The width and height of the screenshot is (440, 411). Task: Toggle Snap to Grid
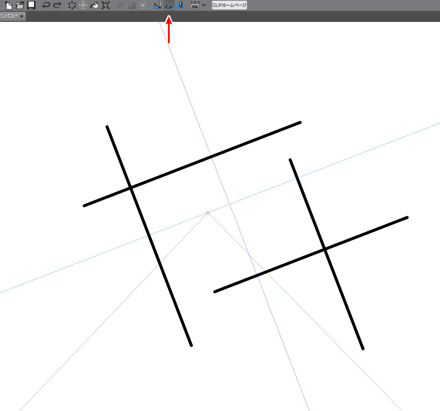point(180,5)
